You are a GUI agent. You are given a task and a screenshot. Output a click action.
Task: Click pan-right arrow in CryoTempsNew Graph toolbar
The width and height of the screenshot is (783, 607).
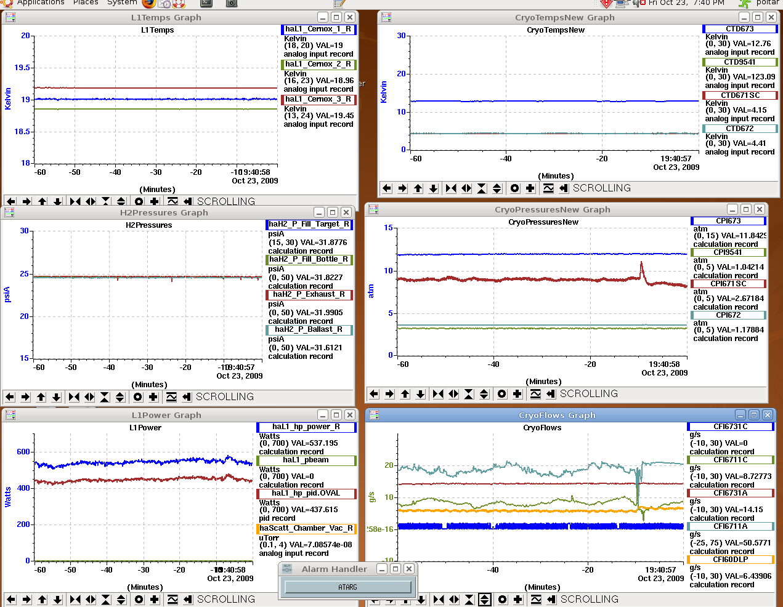point(402,188)
